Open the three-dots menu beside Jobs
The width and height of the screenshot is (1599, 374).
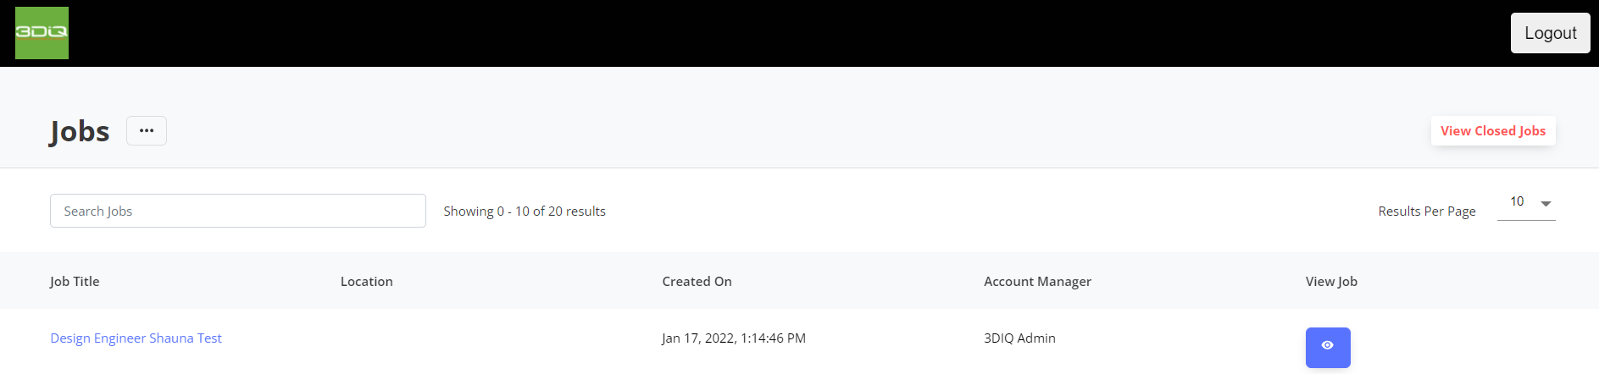(147, 130)
